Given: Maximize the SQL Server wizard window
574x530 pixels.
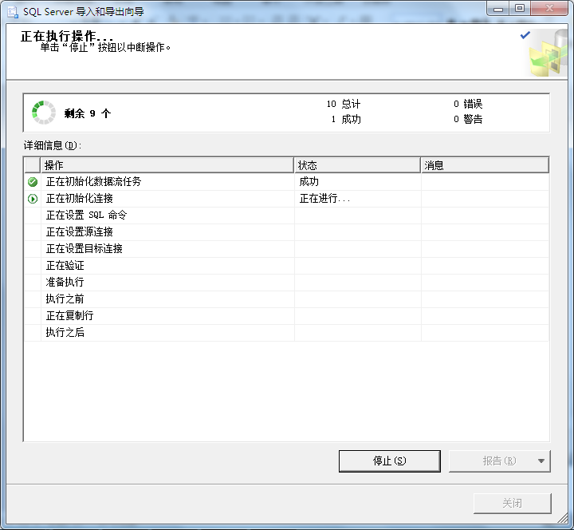Looking at the screenshot, I should tap(520, 9).
